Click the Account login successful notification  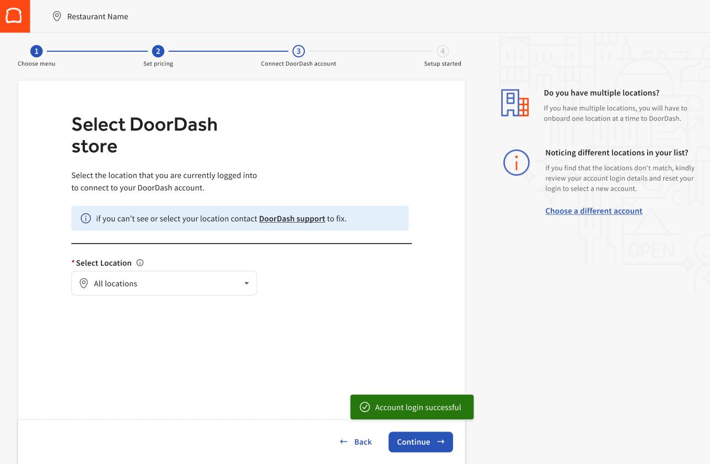(412, 407)
